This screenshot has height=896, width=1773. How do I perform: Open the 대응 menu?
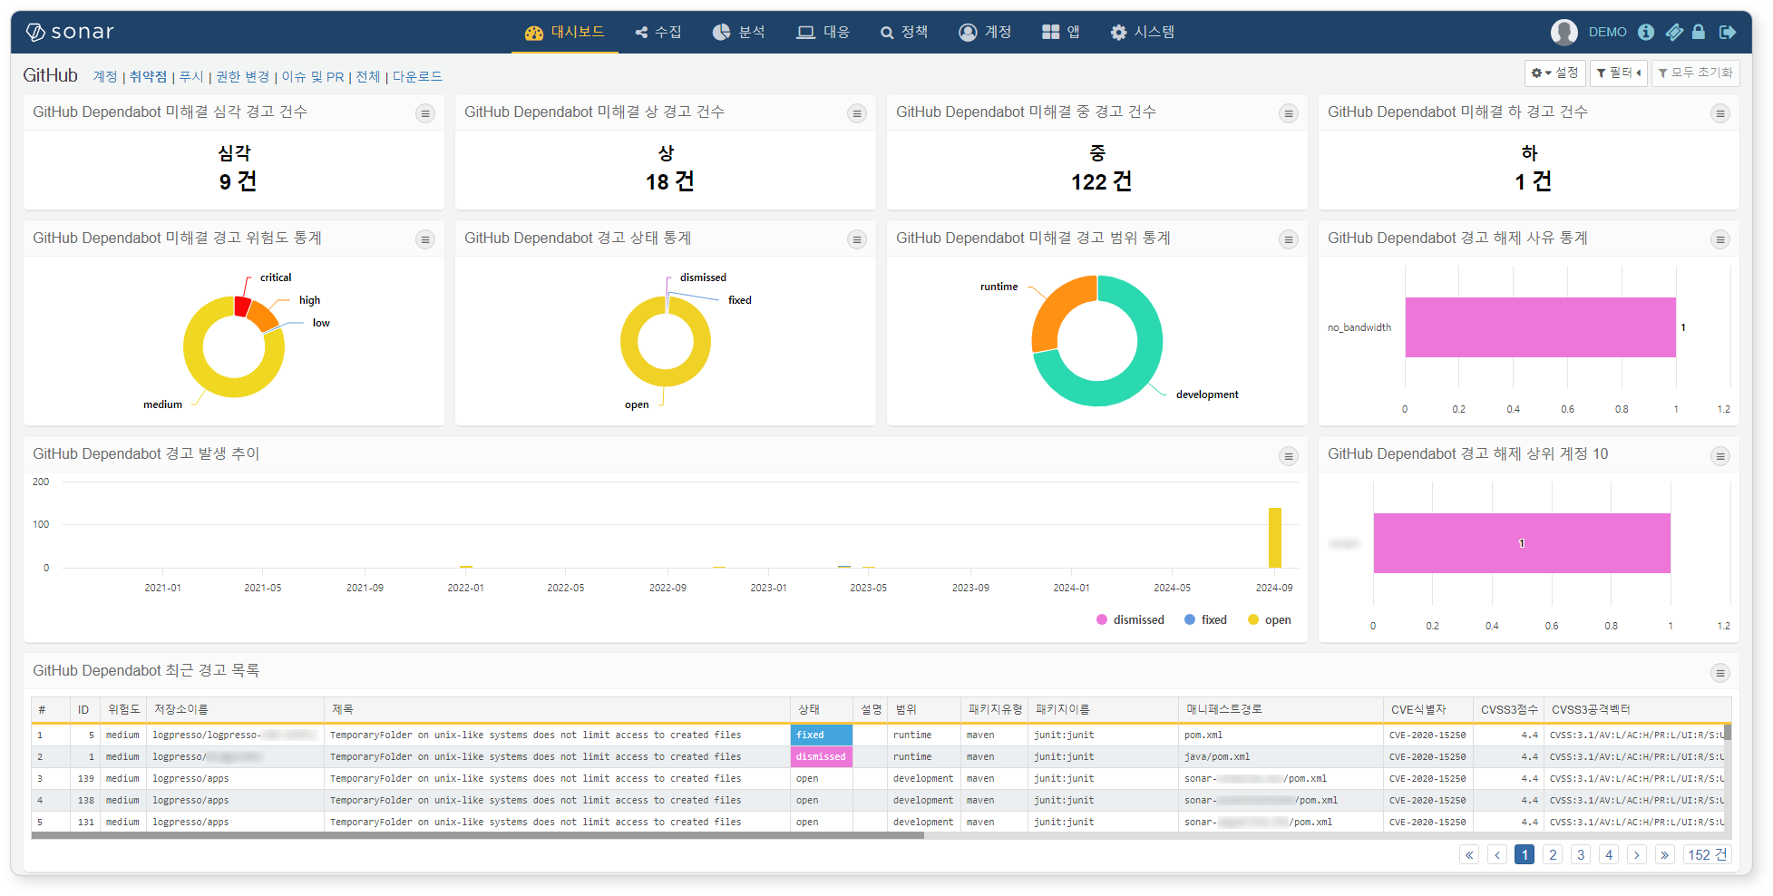pos(823,32)
